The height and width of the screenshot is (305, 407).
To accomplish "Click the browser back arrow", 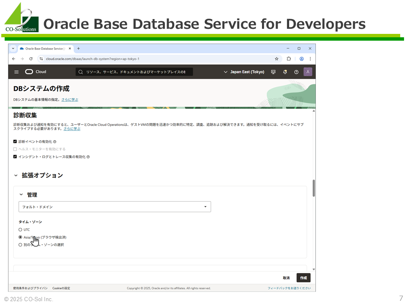I will click(14, 59).
